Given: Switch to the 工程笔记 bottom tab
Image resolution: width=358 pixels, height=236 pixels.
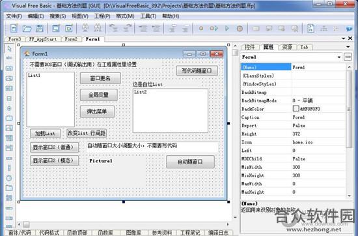Looking at the screenshot, I should (x=190, y=233).
